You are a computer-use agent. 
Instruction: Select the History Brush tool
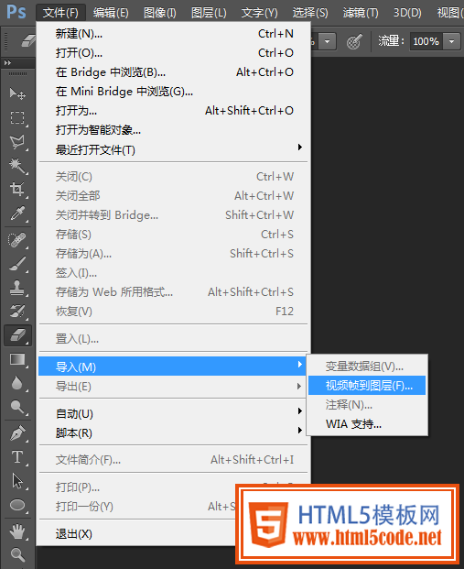coord(17,312)
